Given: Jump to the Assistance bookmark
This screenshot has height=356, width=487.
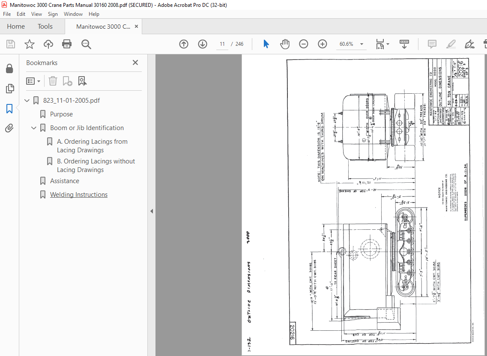Looking at the screenshot, I should coord(65,181).
